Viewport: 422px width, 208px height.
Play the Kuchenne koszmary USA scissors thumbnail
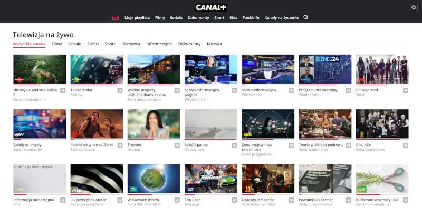click(382, 179)
